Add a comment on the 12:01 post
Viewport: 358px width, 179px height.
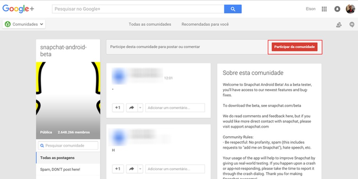click(175, 108)
